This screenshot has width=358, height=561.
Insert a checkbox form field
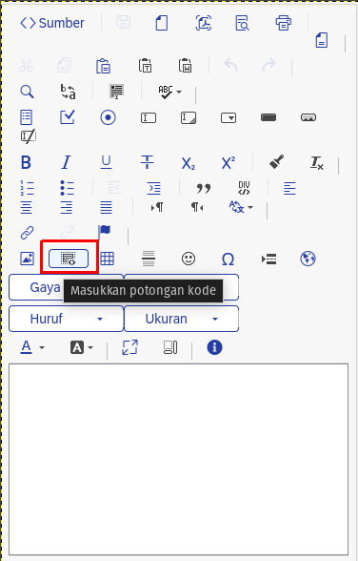(67, 117)
